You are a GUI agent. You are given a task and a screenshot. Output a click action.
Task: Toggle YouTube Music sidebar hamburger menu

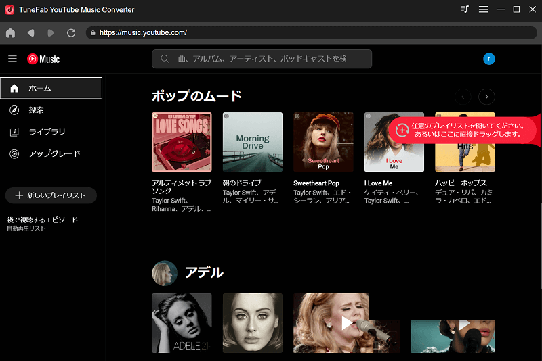click(x=12, y=59)
